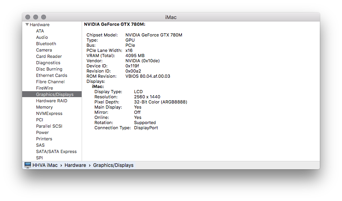342x201 pixels.
Task: Select Power in the sidebar
Action: coord(42,132)
